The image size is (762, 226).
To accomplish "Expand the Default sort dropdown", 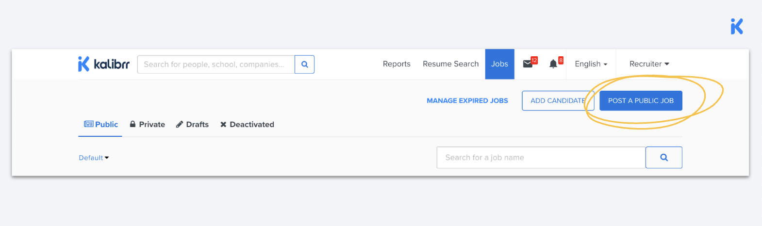I will [x=94, y=158].
